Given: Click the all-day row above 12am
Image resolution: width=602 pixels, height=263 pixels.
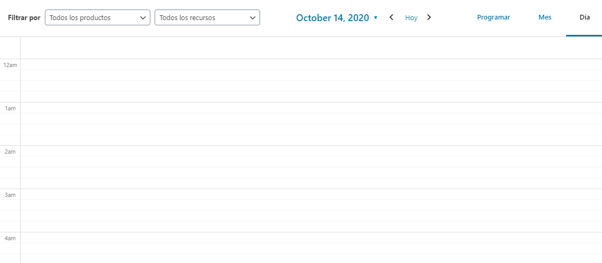Looking at the screenshot, I should 311,48.
